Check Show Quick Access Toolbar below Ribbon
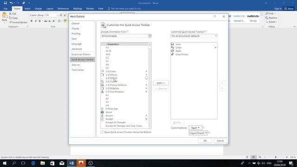Screen dimensions: 297x167 tap(102, 132)
